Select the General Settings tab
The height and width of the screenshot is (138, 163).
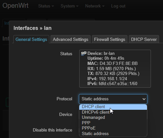pos(31,39)
